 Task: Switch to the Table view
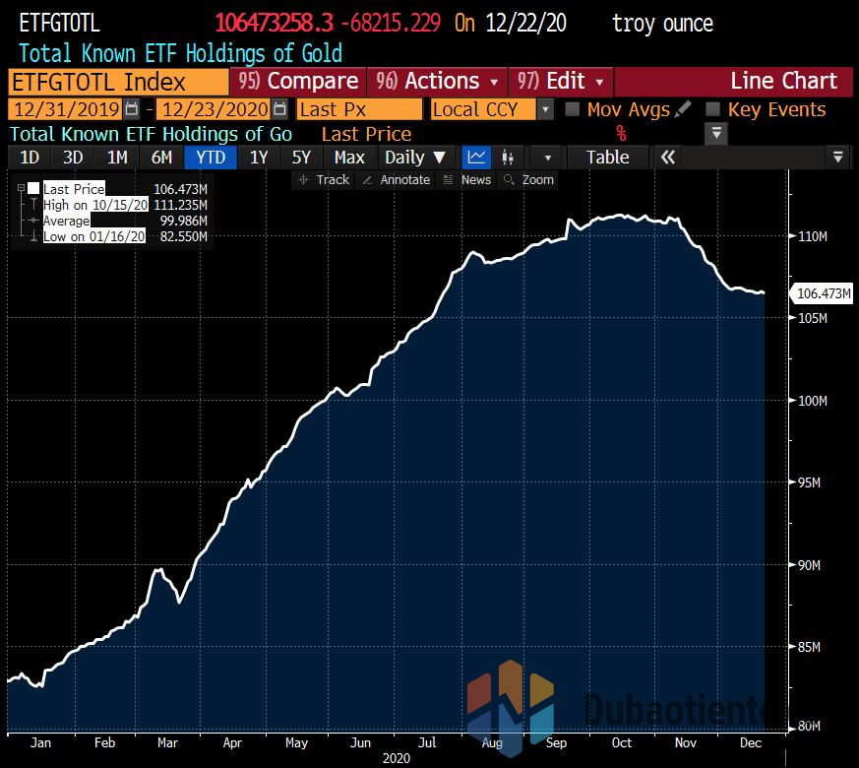point(607,158)
